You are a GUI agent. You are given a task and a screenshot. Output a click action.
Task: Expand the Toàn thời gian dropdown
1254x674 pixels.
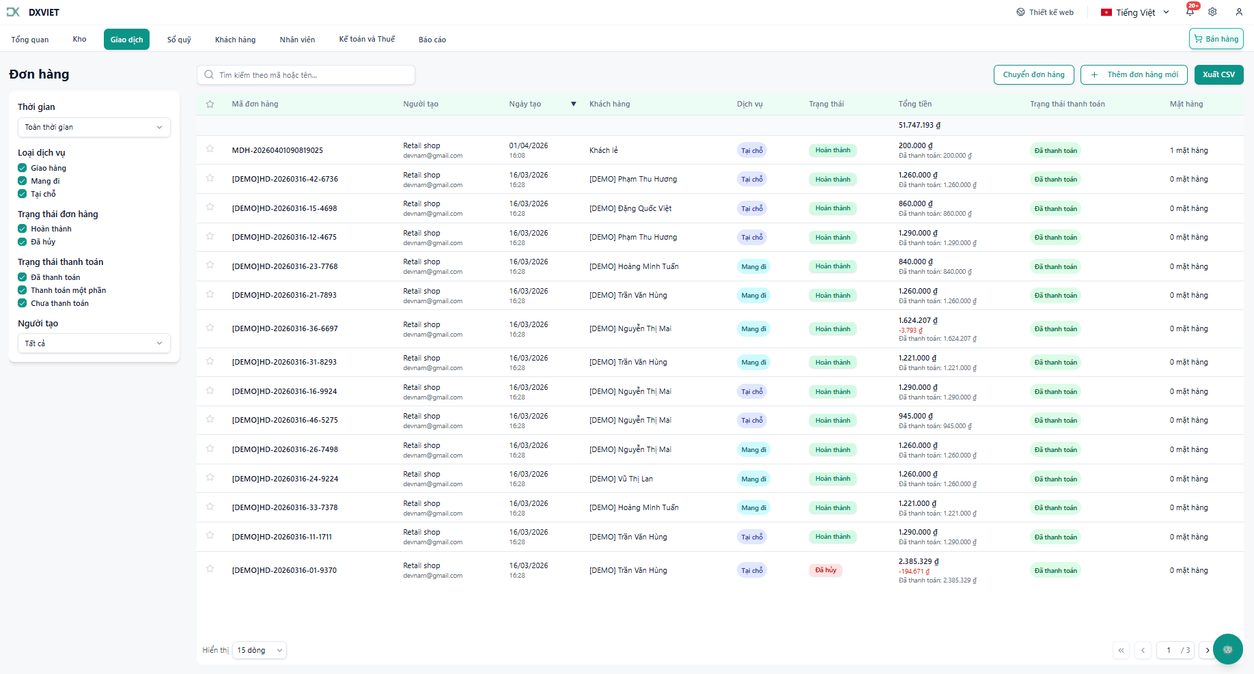coord(94,127)
